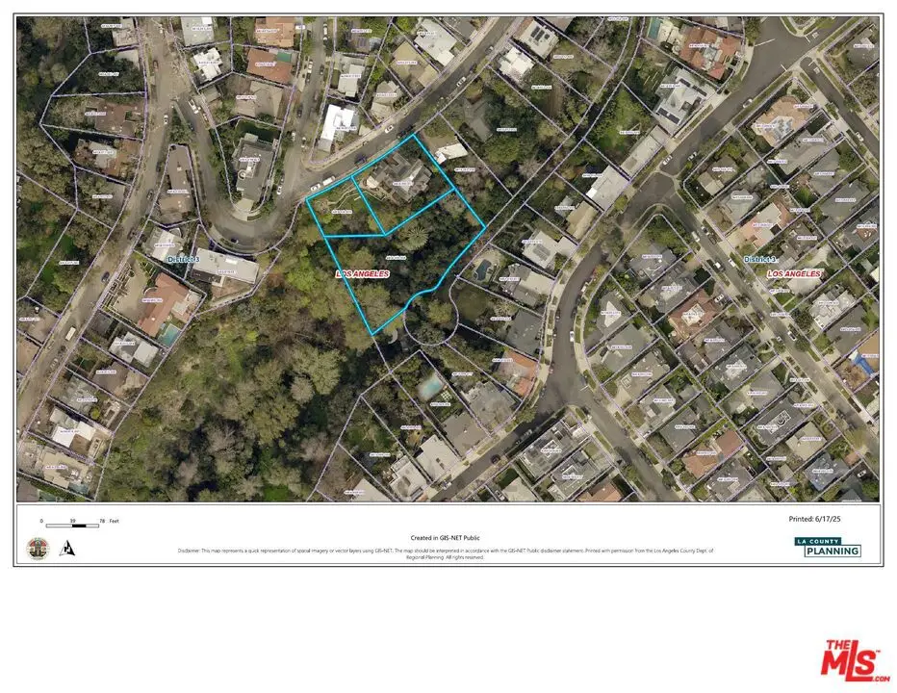Click the GIS-NET disclaimer statement text
Screen dimensions: 897x693
446,551
